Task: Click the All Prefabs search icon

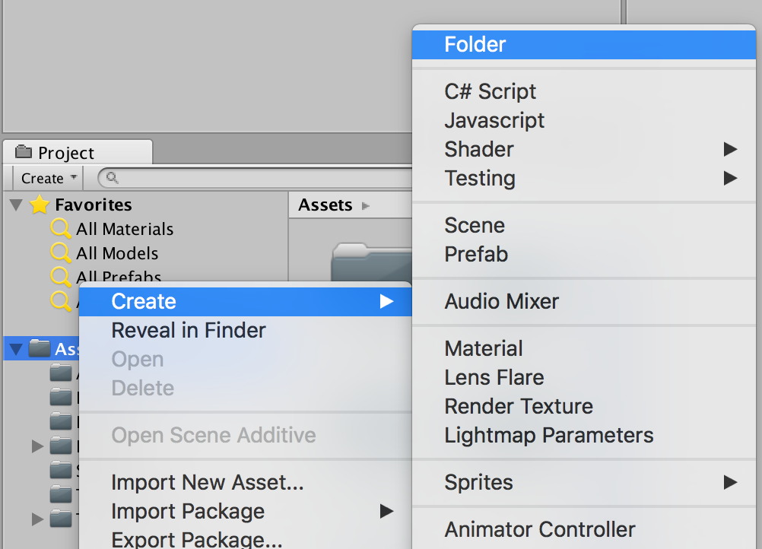Action: [x=61, y=276]
